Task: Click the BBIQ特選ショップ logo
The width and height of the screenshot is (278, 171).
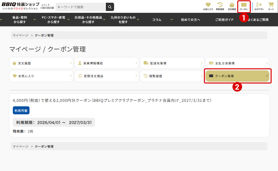Action: (x=21, y=6)
